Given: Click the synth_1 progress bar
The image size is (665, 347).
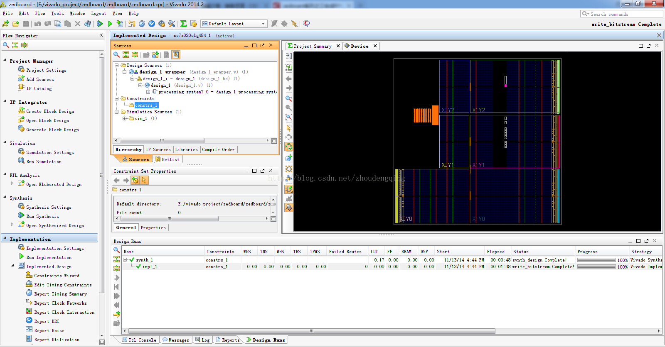Looking at the screenshot, I should point(596,260).
